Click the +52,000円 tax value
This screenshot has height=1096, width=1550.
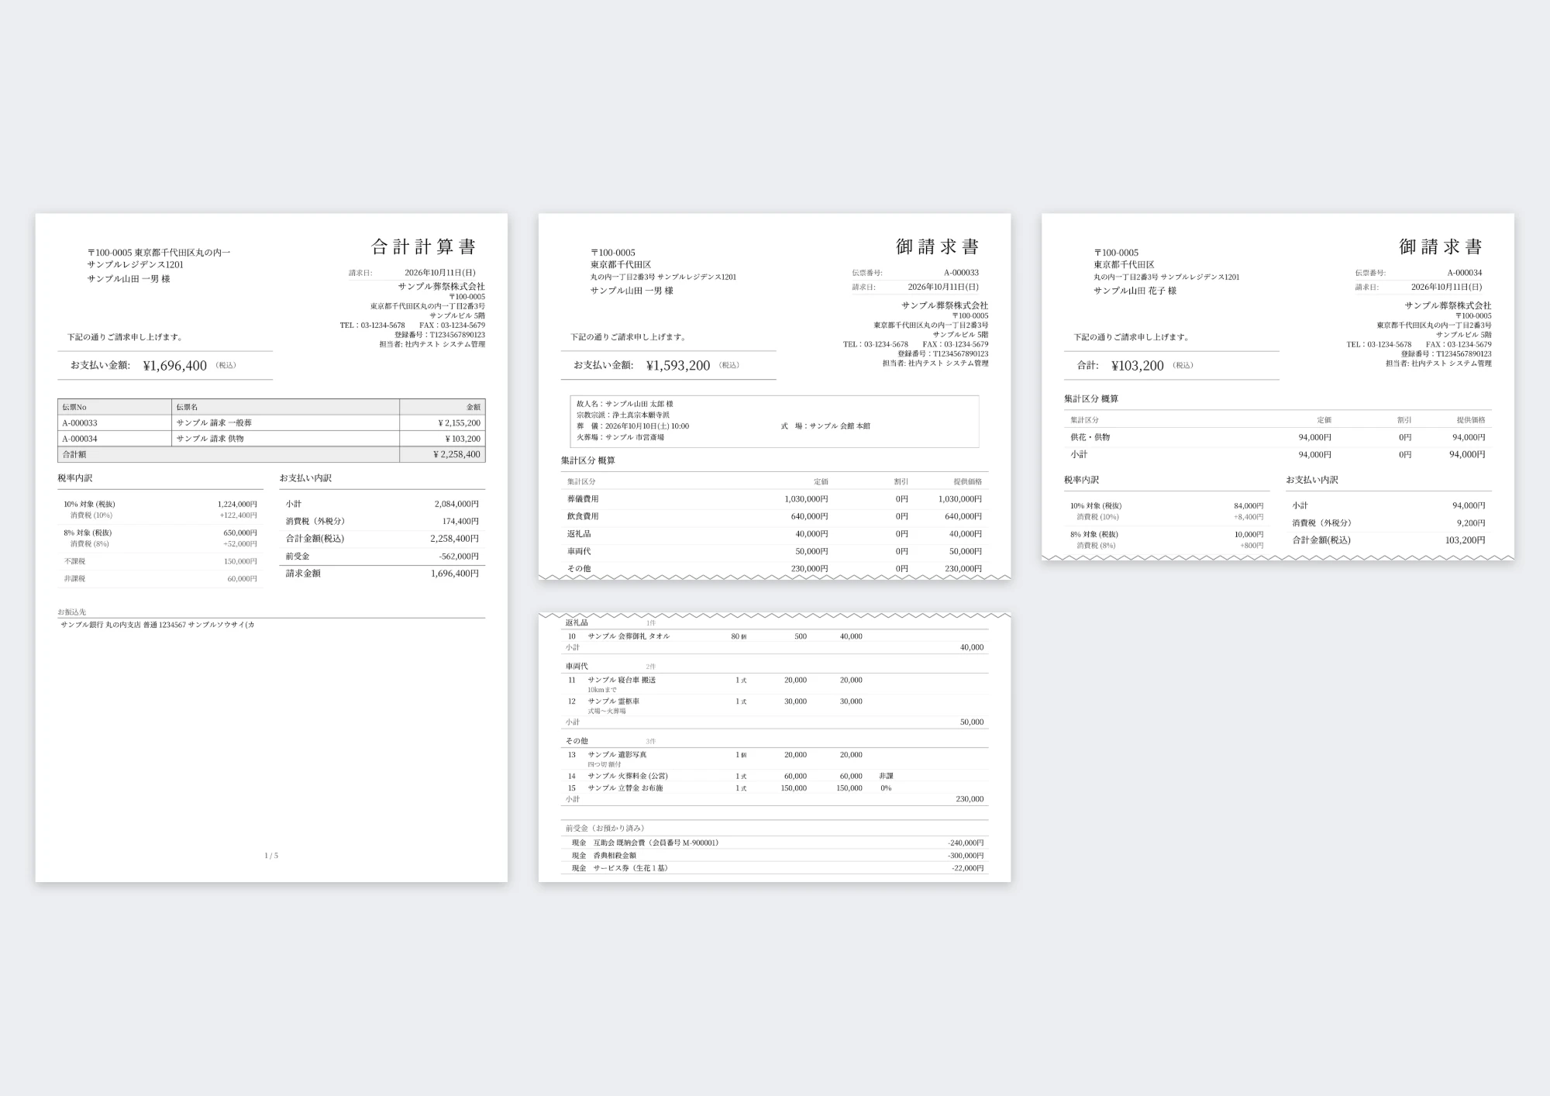pyautogui.click(x=240, y=543)
